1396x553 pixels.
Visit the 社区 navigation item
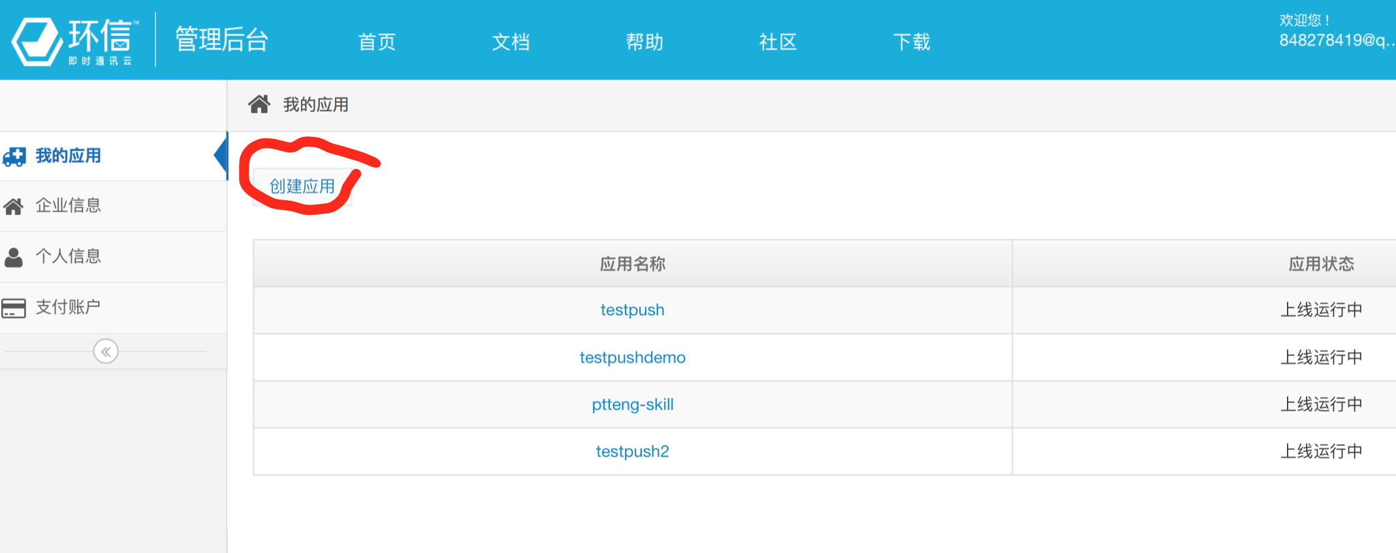click(x=778, y=42)
